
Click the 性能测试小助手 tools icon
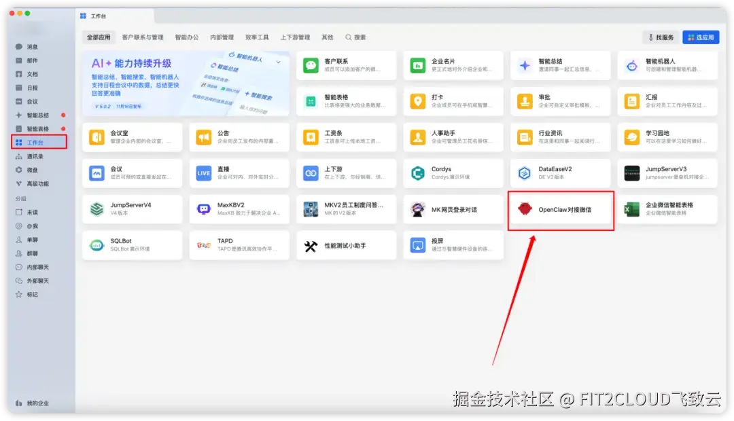tap(311, 245)
